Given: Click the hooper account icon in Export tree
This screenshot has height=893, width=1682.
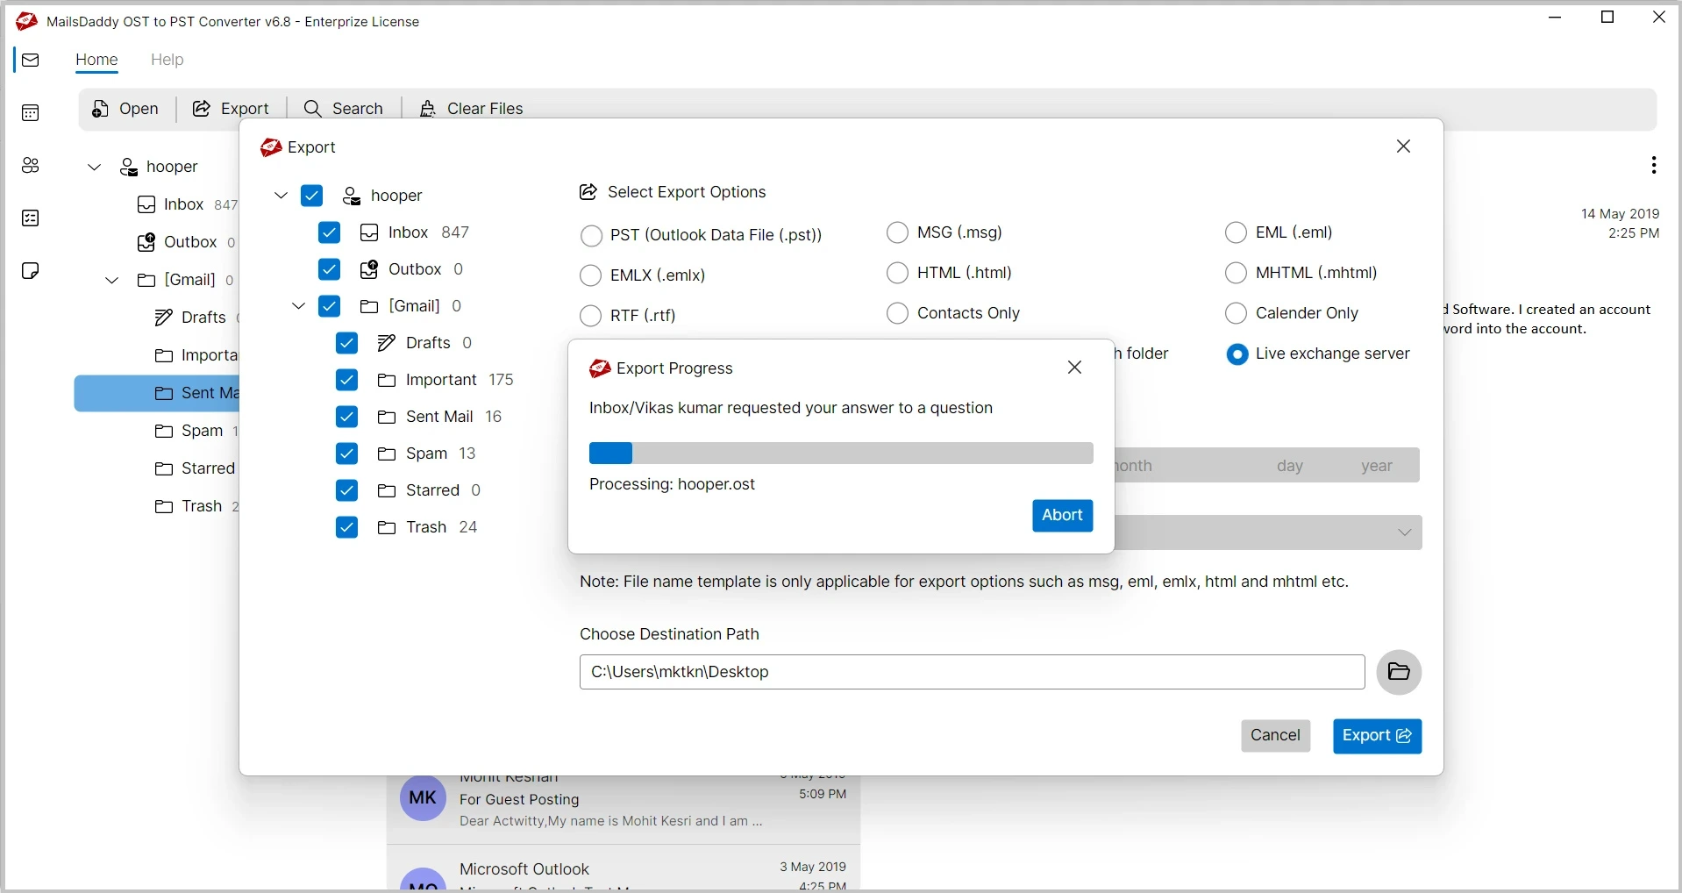Looking at the screenshot, I should point(352,196).
